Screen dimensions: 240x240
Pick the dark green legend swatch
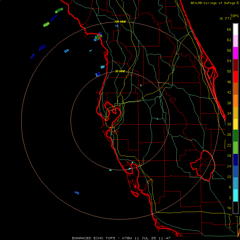coord(235,136)
